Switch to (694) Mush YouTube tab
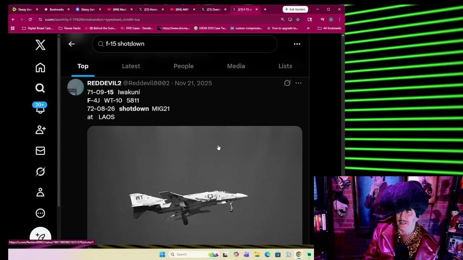This screenshot has width=463, height=260. (119, 9)
